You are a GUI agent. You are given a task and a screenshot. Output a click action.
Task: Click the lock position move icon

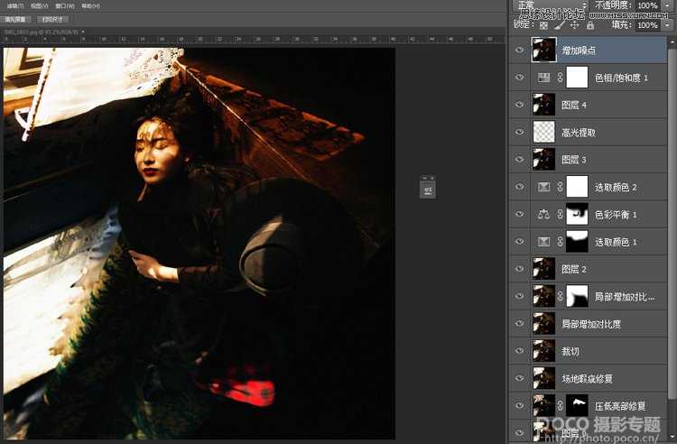click(x=574, y=25)
